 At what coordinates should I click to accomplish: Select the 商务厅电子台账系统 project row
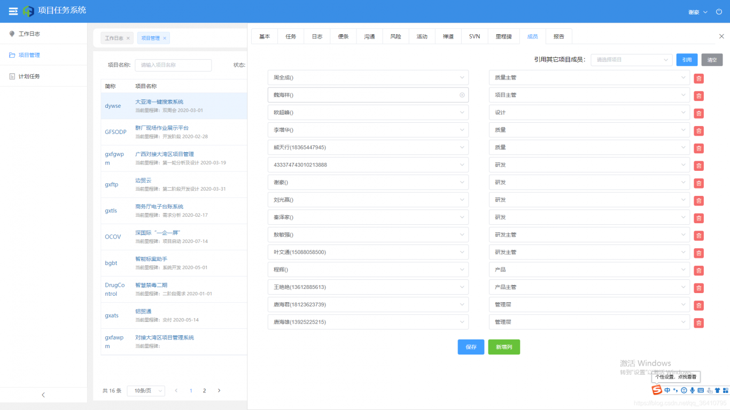pos(174,211)
